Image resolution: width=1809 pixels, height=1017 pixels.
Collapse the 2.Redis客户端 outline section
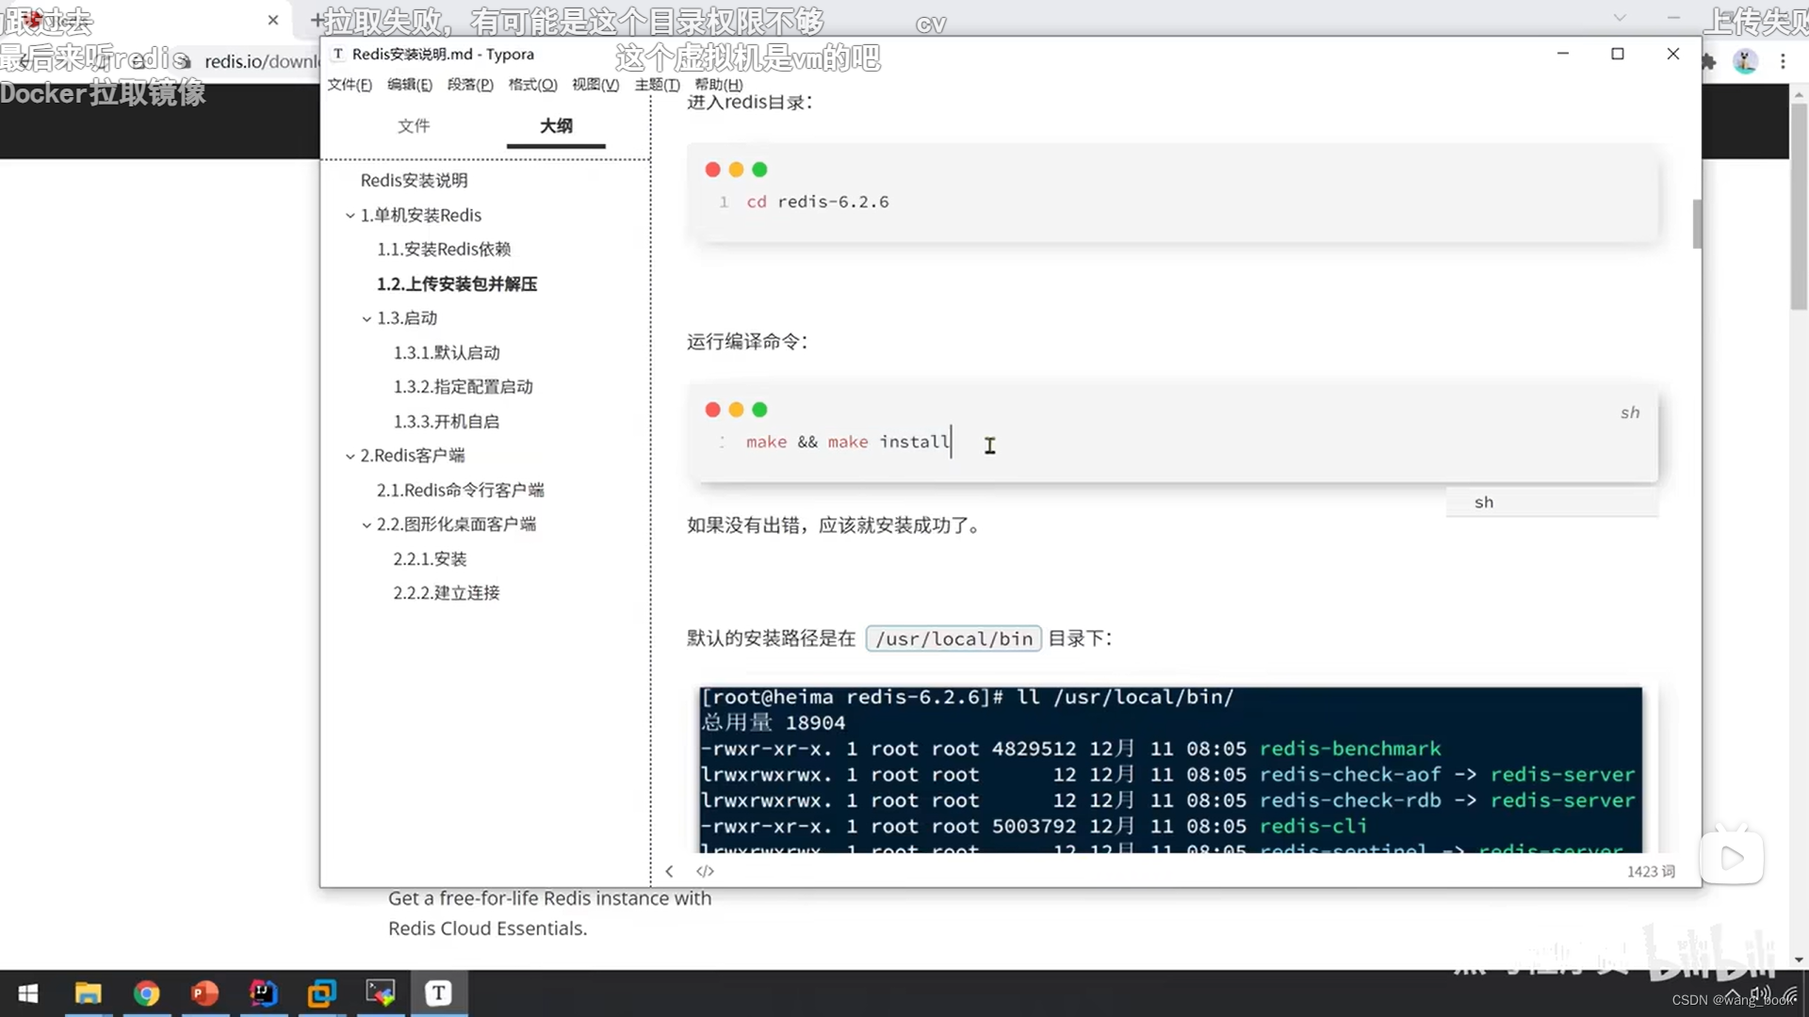(350, 456)
